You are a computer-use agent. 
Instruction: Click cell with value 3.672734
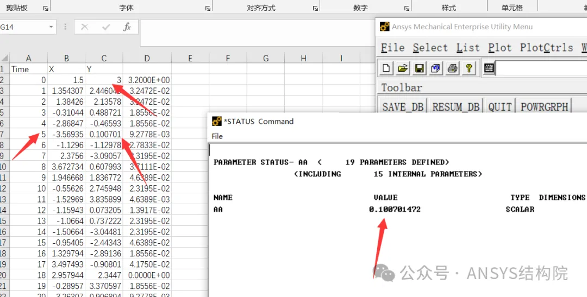(x=66, y=167)
